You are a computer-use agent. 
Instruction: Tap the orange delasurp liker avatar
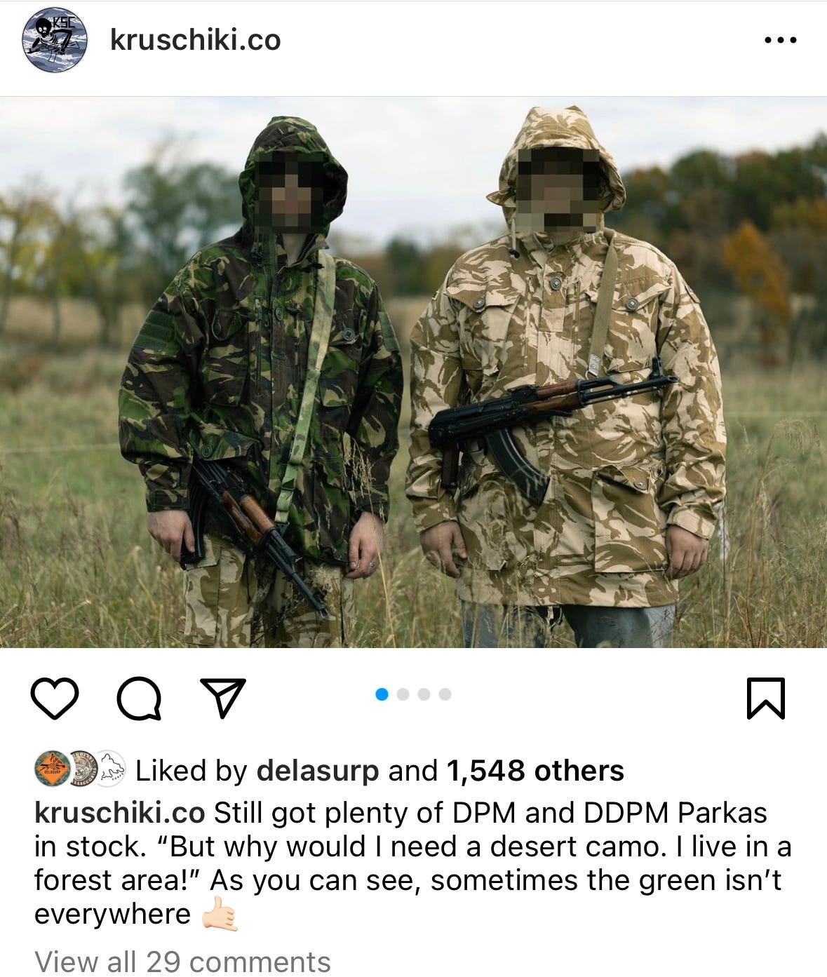coord(53,769)
